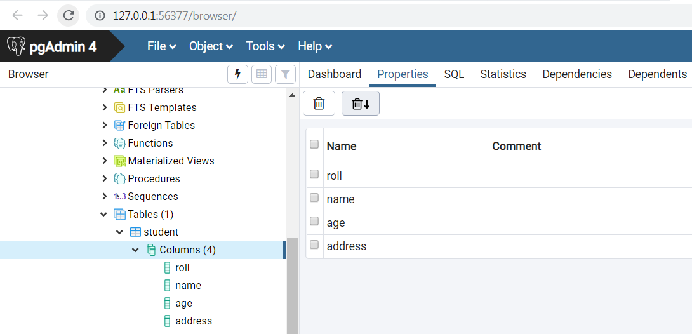Click the browser address bar URL

(x=175, y=16)
